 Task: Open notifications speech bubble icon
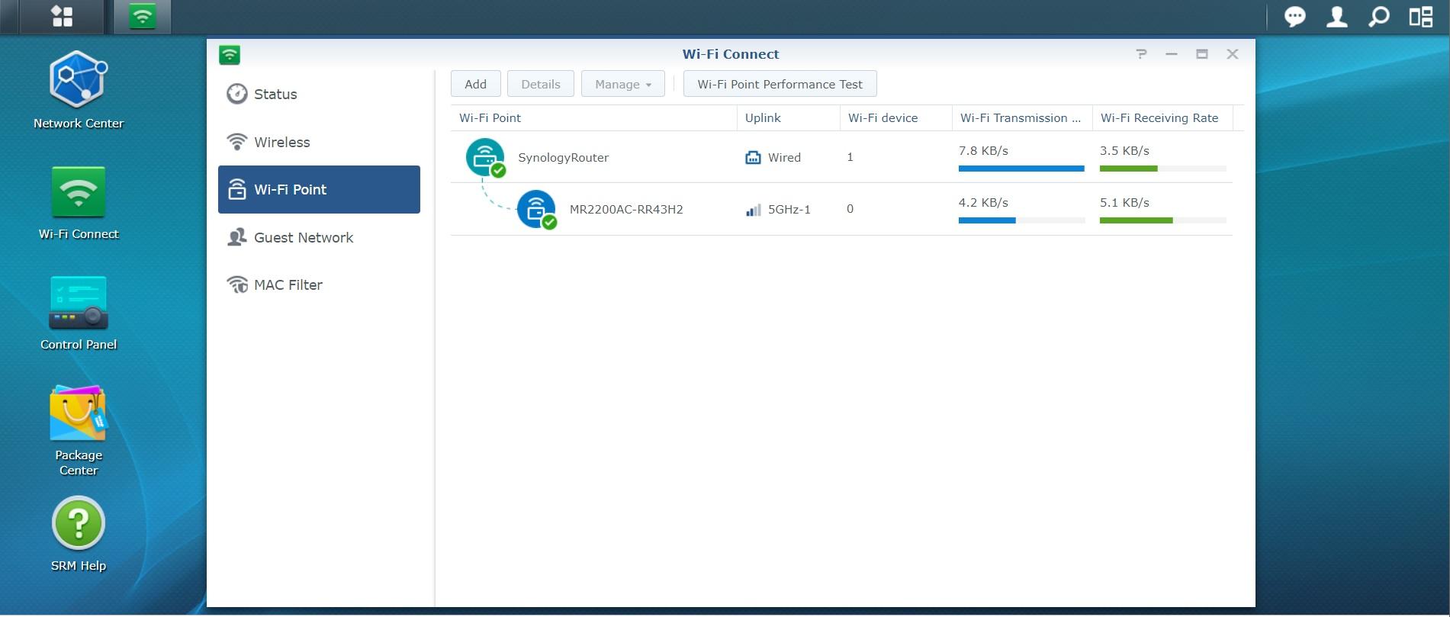point(1294,16)
